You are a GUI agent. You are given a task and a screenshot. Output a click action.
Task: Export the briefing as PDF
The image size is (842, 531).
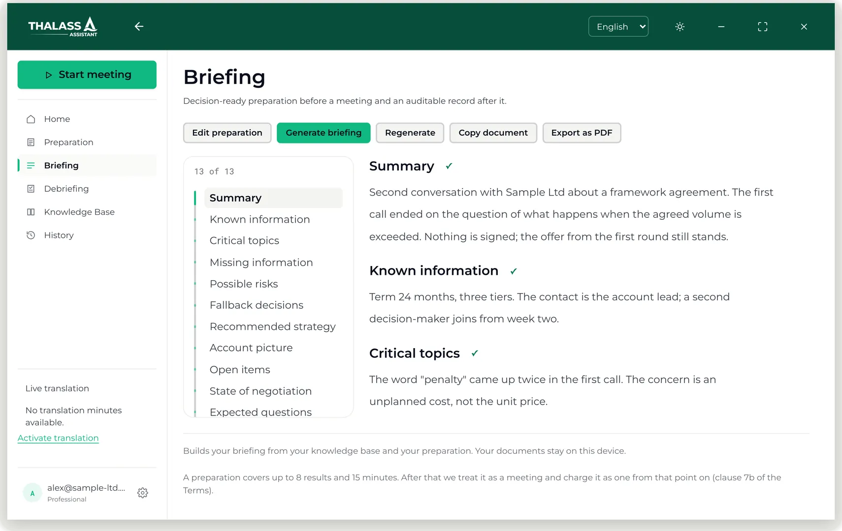[x=582, y=133]
